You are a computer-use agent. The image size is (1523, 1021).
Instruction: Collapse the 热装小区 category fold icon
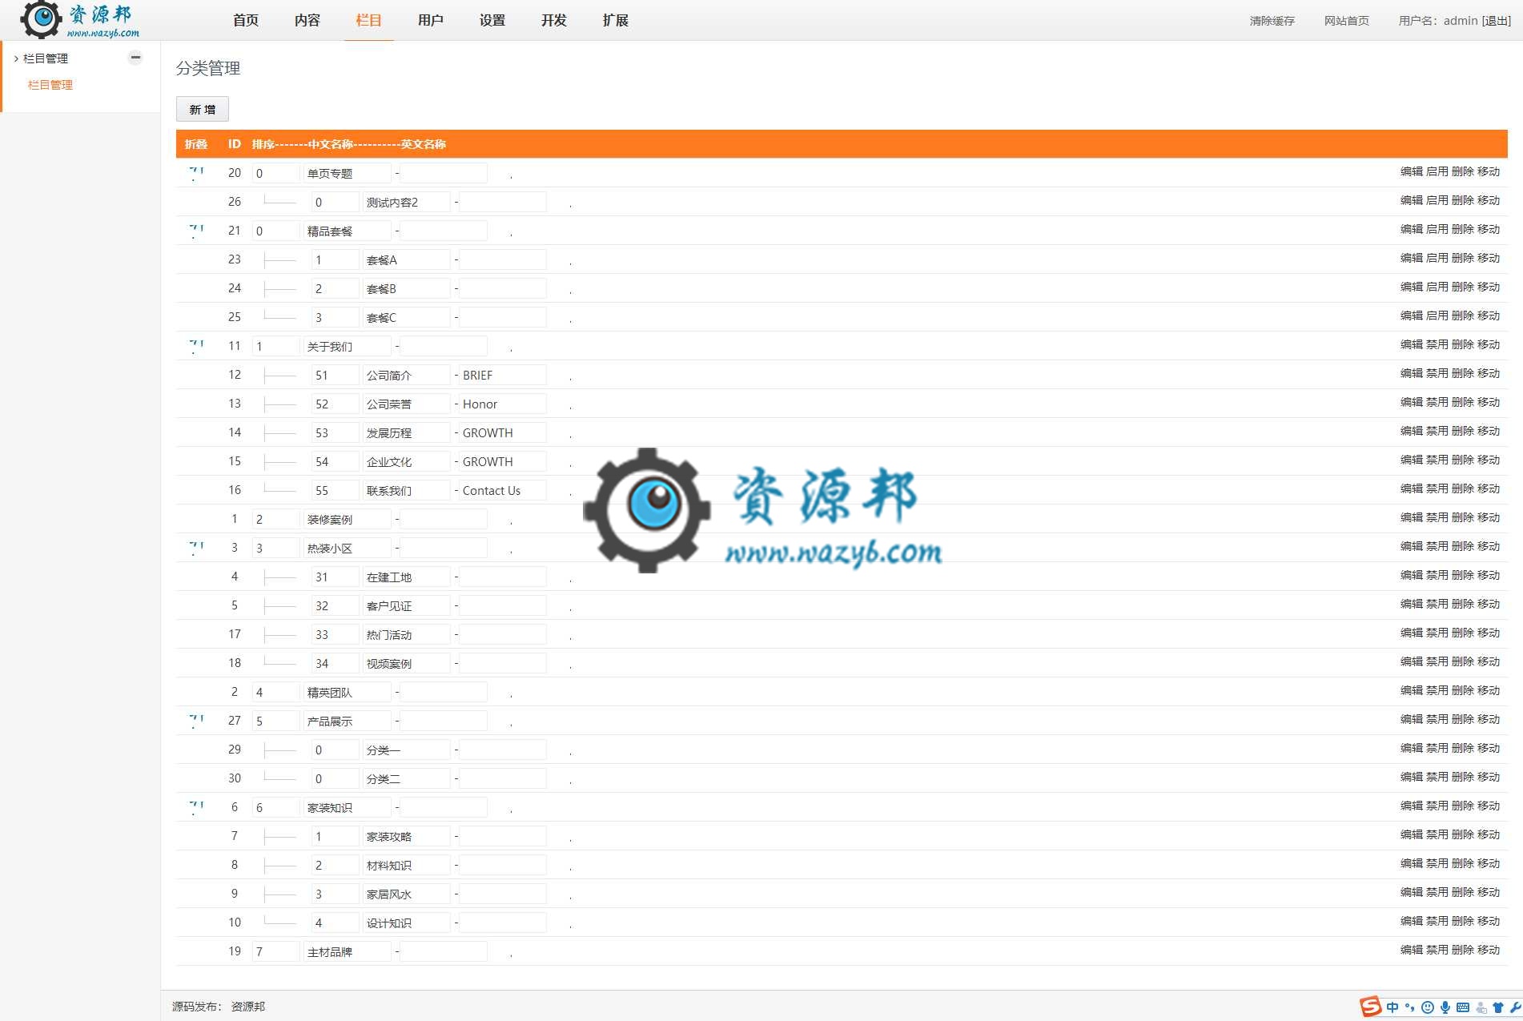tap(196, 548)
